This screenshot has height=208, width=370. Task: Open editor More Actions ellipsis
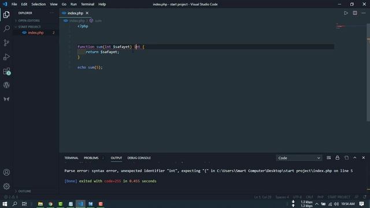point(364,13)
